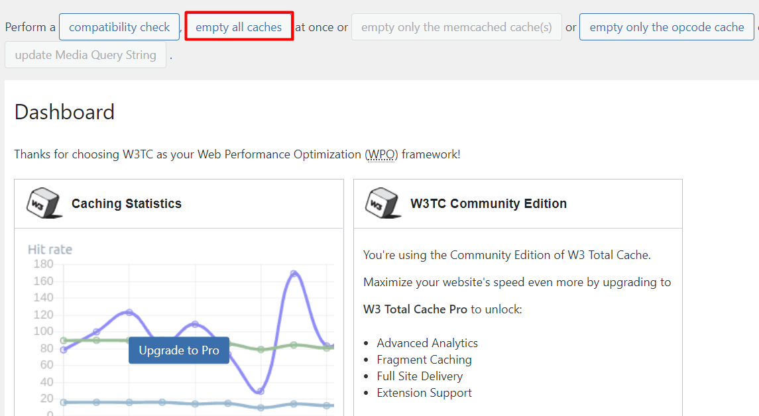Click the W3 logo on Caching Statistics panel
This screenshot has width=759, height=416.
(44, 204)
